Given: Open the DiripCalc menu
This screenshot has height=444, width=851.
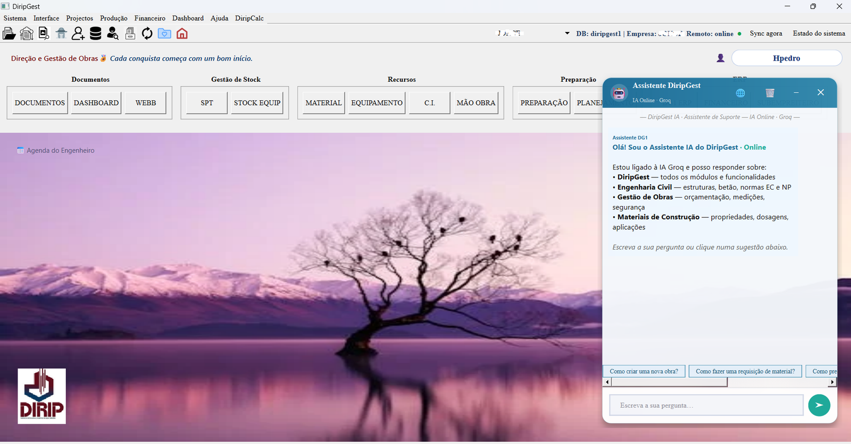Looking at the screenshot, I should (249, 18).
